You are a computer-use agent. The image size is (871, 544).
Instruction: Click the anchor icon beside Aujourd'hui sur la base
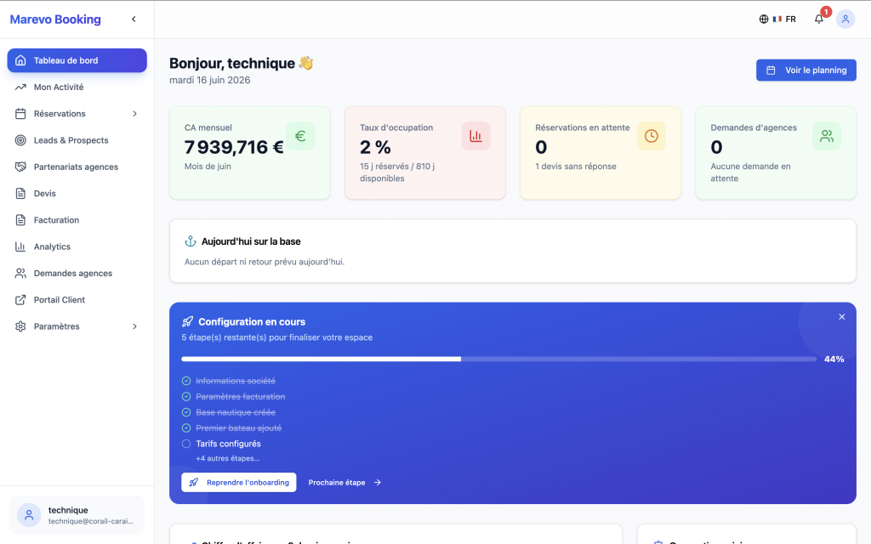coord(191,241)
